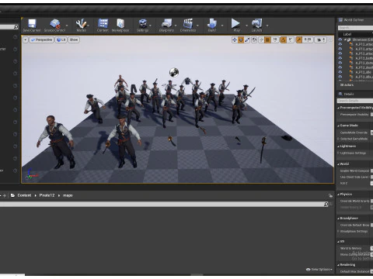Open scale snap value 0.25
This screenshot has width=373, height=279.
click(308, 40)
